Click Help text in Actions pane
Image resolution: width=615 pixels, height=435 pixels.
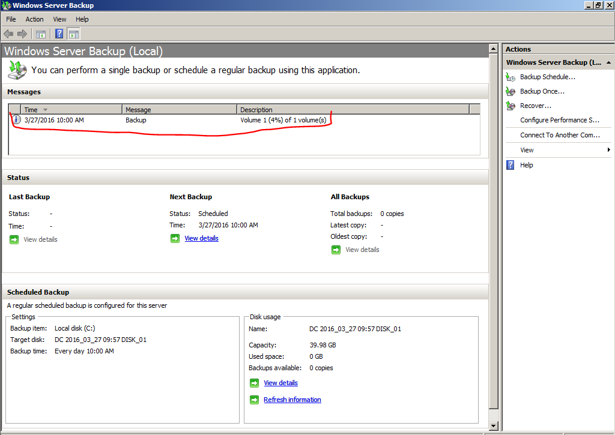pos(526,165)
